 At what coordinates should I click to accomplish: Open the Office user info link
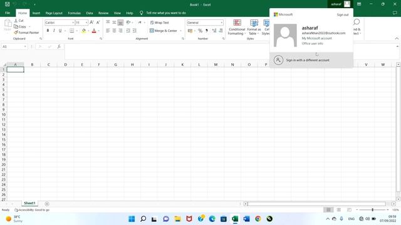pos(312,44)
